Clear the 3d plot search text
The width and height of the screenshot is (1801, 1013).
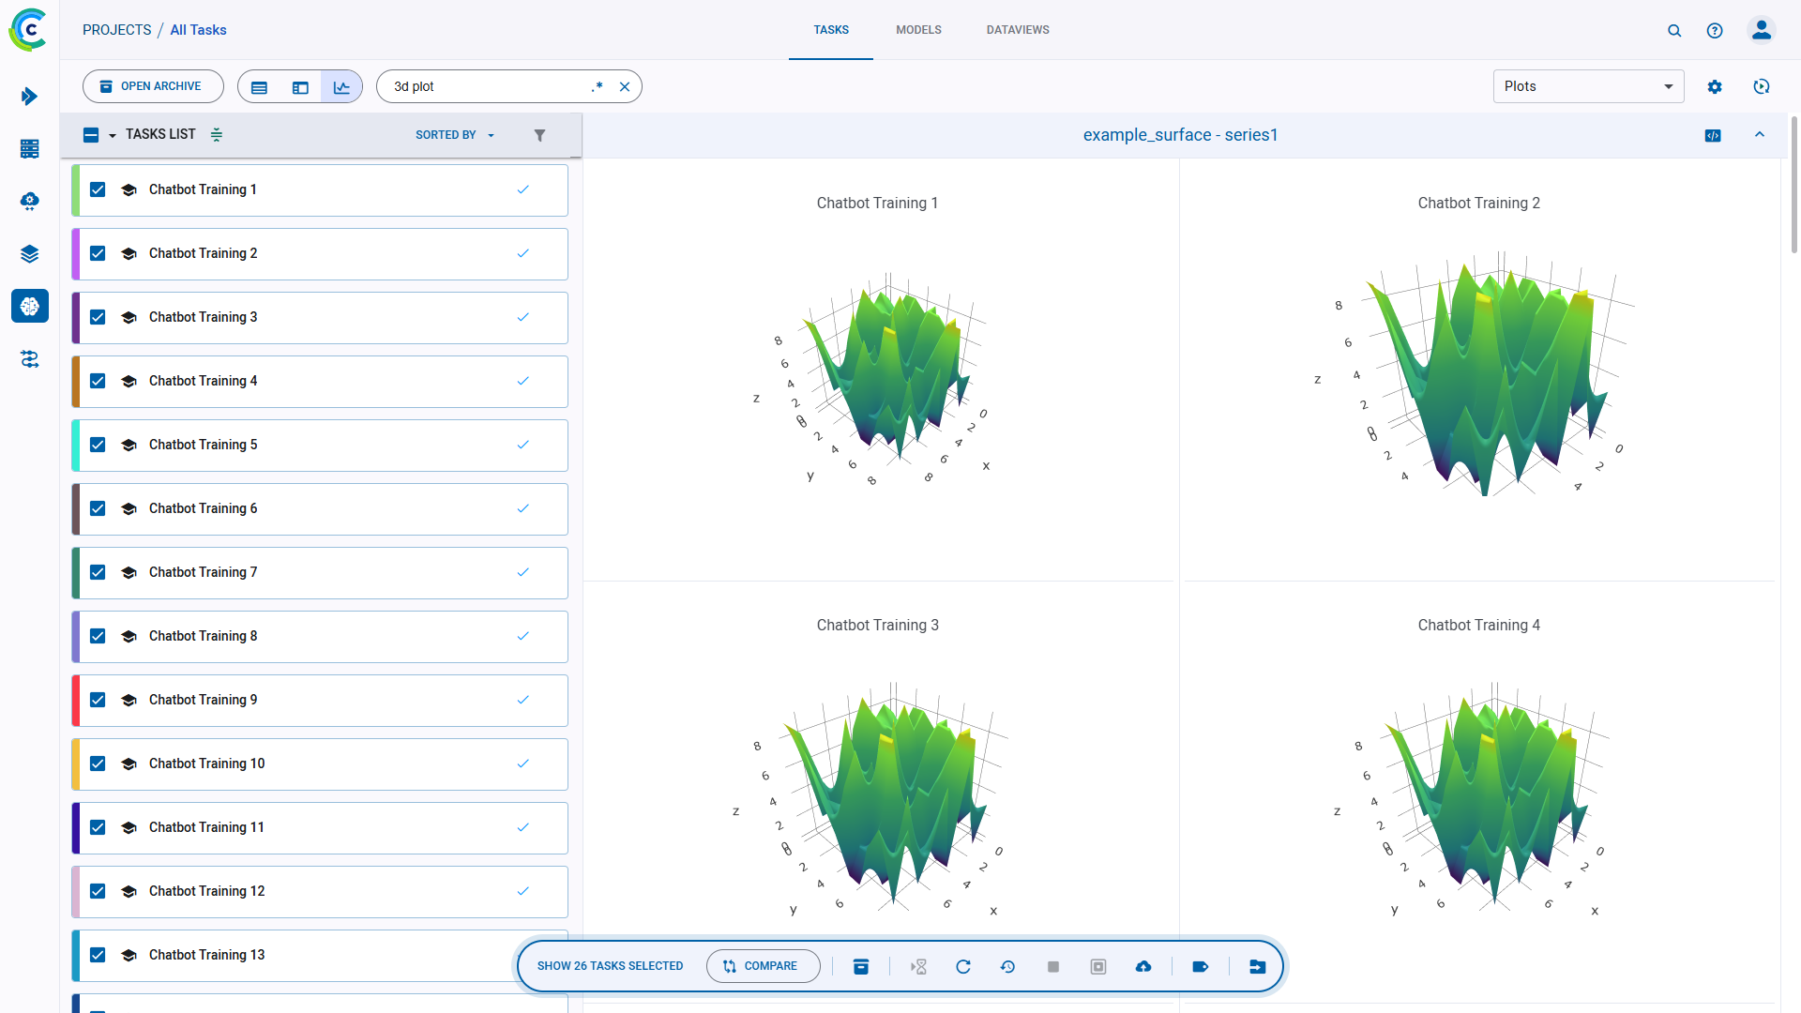[x=625, y=86]
